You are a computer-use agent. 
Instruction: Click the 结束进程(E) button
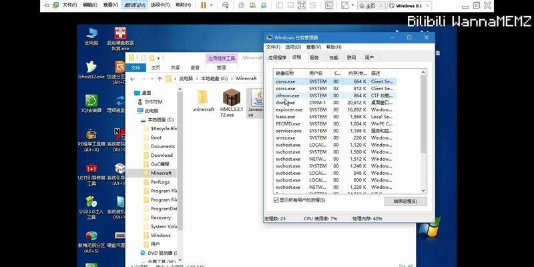point(405,202)
